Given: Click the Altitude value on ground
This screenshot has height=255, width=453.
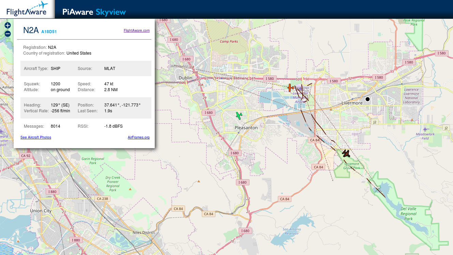Looking at the screenshot, I should click(x=60, y=90).
